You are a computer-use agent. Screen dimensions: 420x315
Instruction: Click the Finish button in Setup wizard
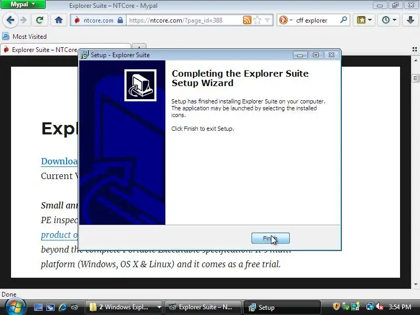(270, 238)
